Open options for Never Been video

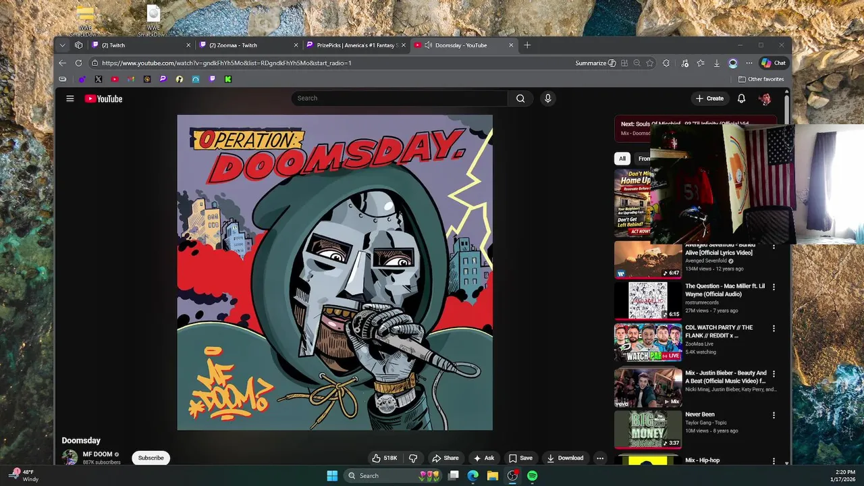pos(774,415)
